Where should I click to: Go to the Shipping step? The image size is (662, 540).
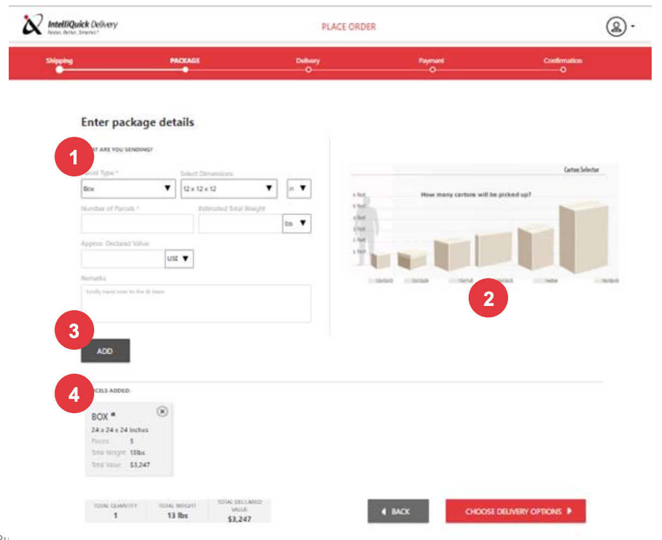[59, 69]
